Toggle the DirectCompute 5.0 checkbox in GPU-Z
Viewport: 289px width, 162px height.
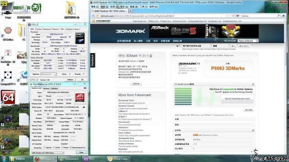[x=71, y=148]
